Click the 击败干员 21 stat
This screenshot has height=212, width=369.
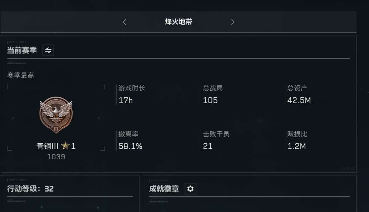(x=216, y=140)
